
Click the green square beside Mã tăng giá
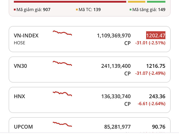click(x=130, y=10)
